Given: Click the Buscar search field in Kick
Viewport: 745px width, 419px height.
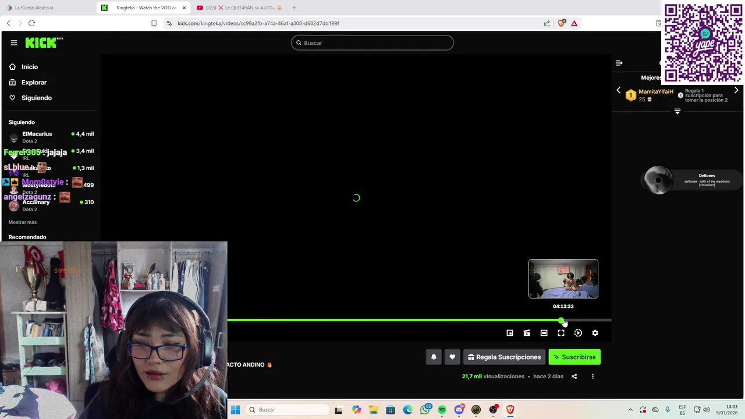Looking at the screenshot, I should point(372,43).
